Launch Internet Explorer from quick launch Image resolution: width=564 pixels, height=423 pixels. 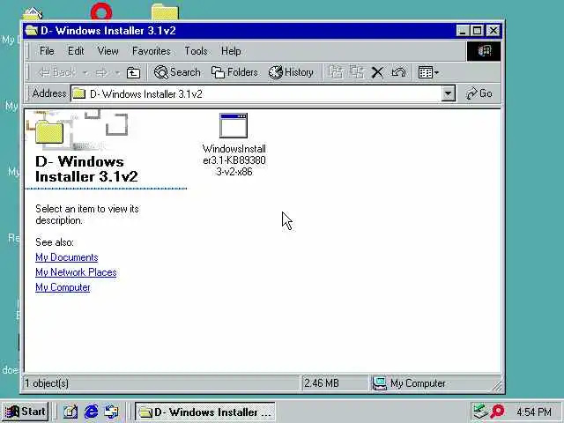91,412
